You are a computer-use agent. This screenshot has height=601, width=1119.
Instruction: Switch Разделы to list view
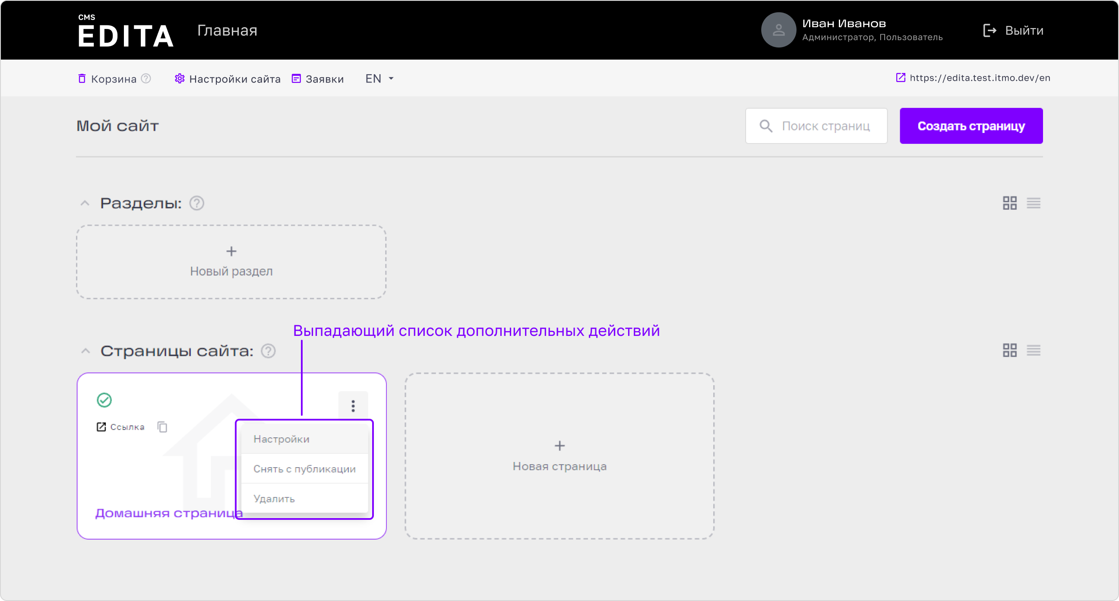1034,203
